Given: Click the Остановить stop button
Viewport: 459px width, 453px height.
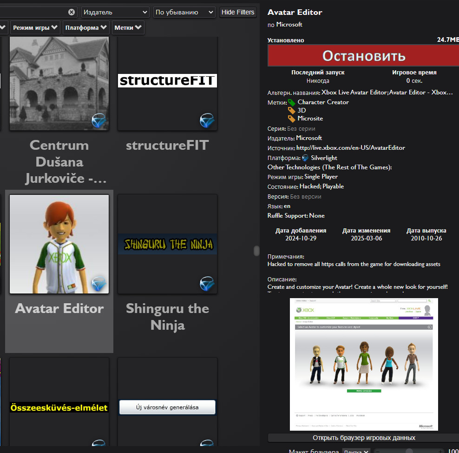Looking at the screenshot, I should tap(363, 56).
